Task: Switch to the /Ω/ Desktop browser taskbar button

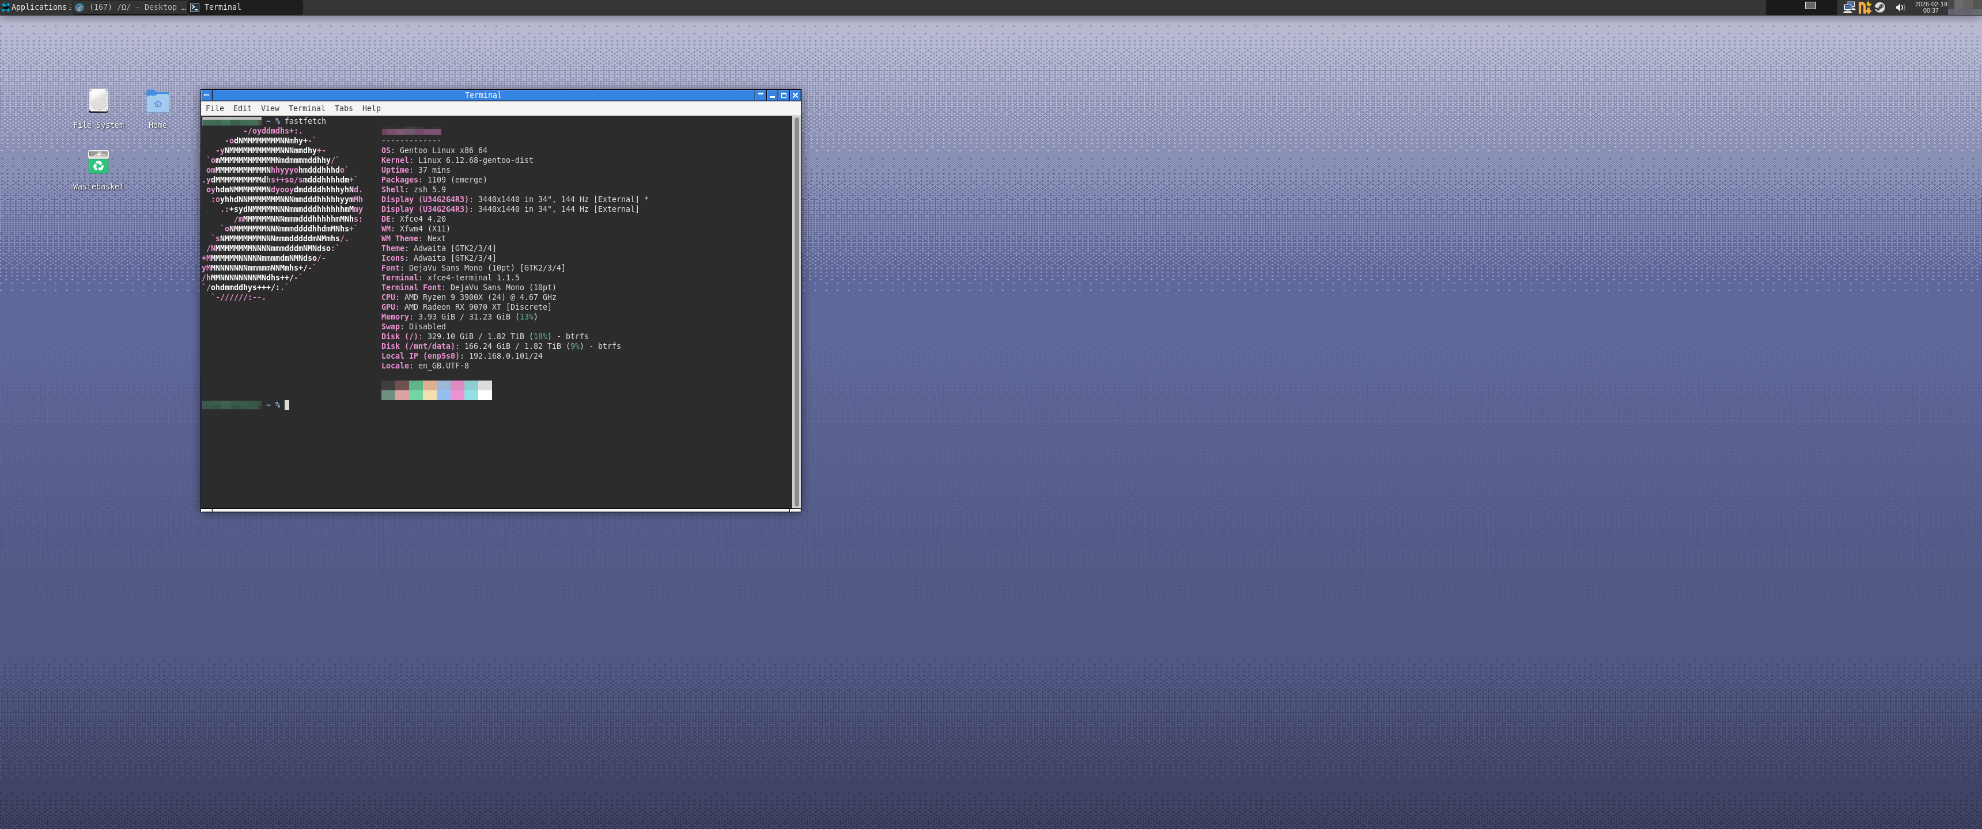Action: coord(131,7)
